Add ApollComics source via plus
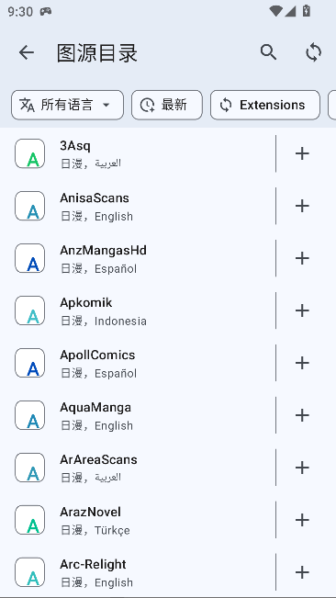This screenshot has width=336, height=598. 302,363
